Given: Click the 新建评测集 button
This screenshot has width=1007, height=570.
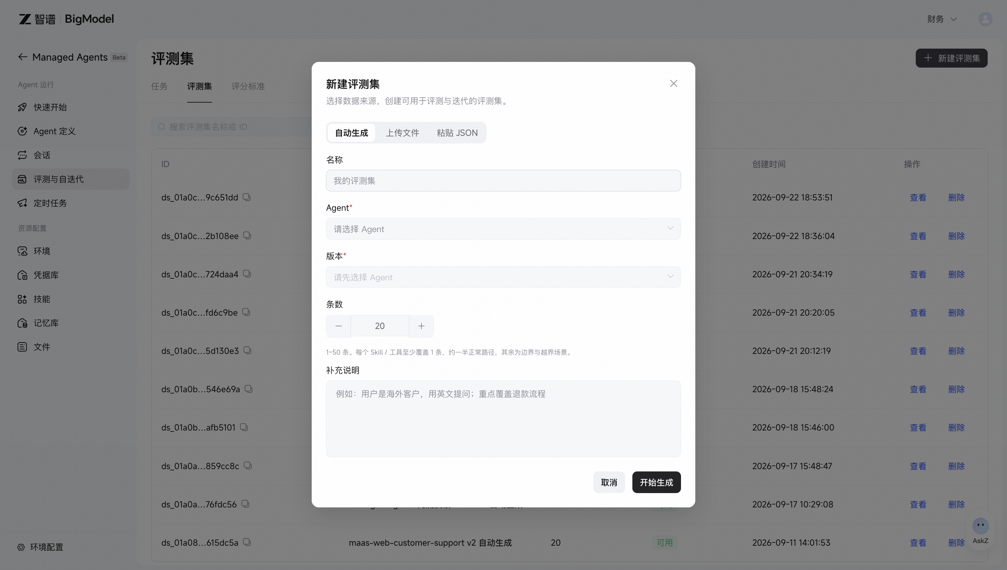Looking at the screenshot, I should click(951, 58).
